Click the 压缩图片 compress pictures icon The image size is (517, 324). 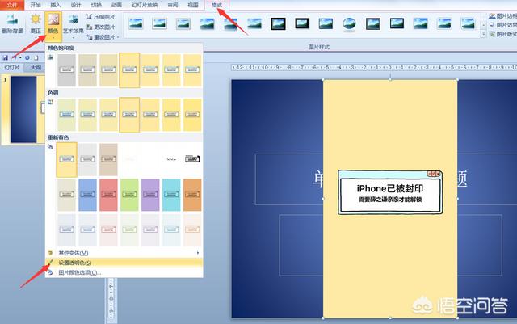(89, 16)
